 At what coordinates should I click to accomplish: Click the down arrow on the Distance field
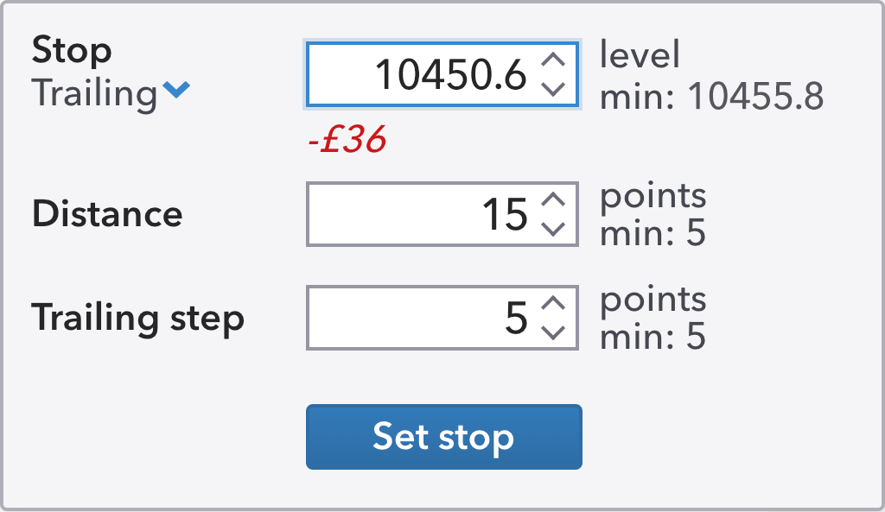(x=554, y=228)
